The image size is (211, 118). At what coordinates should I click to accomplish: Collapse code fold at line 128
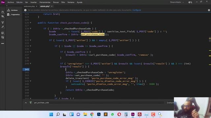(30, 29)
